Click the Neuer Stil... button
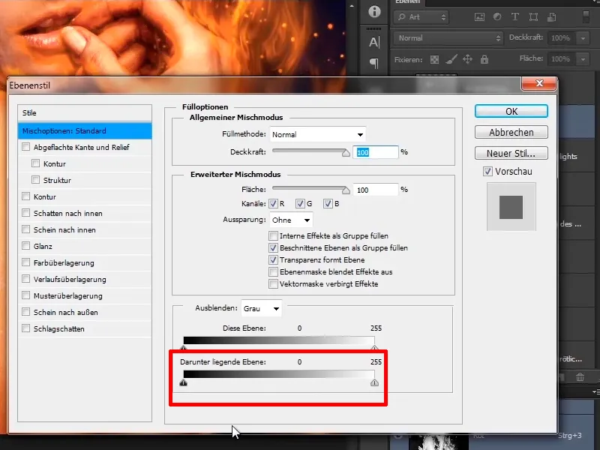 pos(511,154)
